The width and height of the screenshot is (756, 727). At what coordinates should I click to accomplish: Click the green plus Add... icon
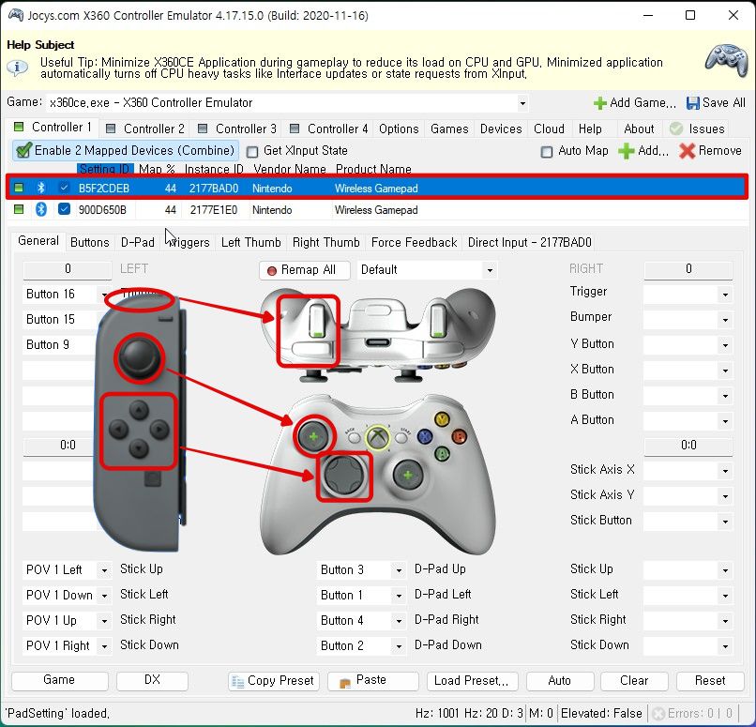[x=626, y=151]
